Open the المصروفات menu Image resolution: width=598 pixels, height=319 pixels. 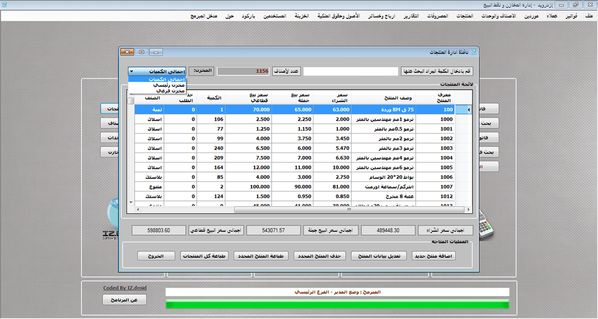[437, 16]
